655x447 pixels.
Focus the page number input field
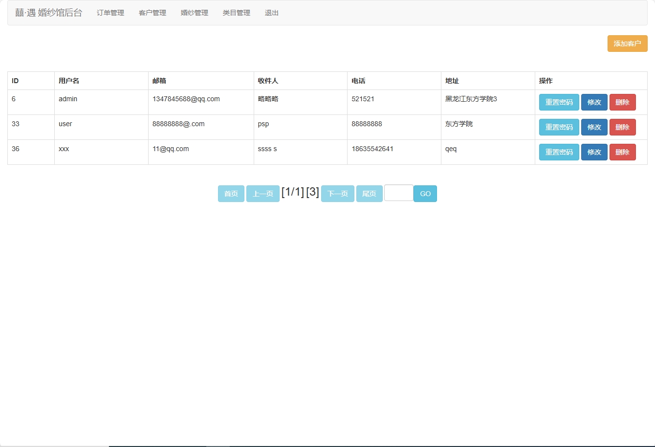click(398, 193)
